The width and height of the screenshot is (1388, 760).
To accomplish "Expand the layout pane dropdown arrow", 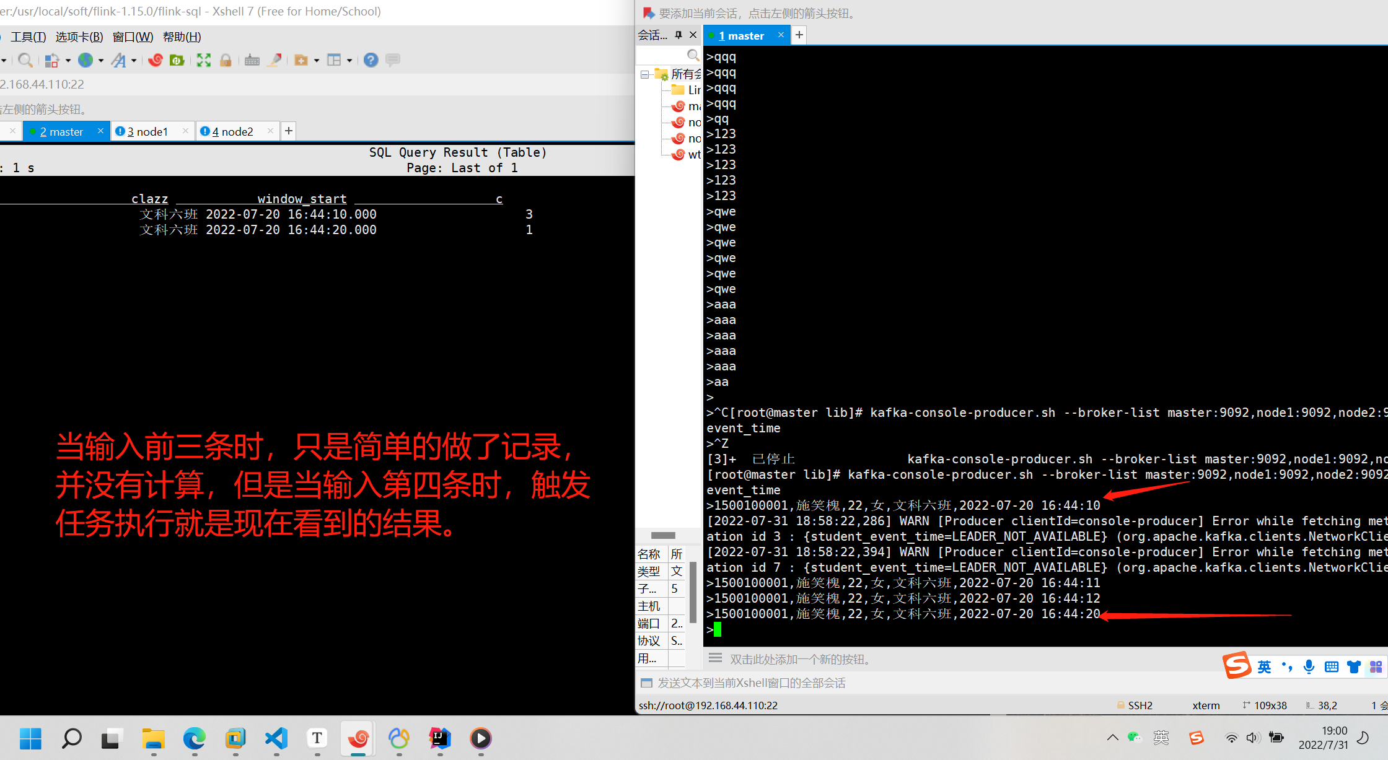I will 349,60.
